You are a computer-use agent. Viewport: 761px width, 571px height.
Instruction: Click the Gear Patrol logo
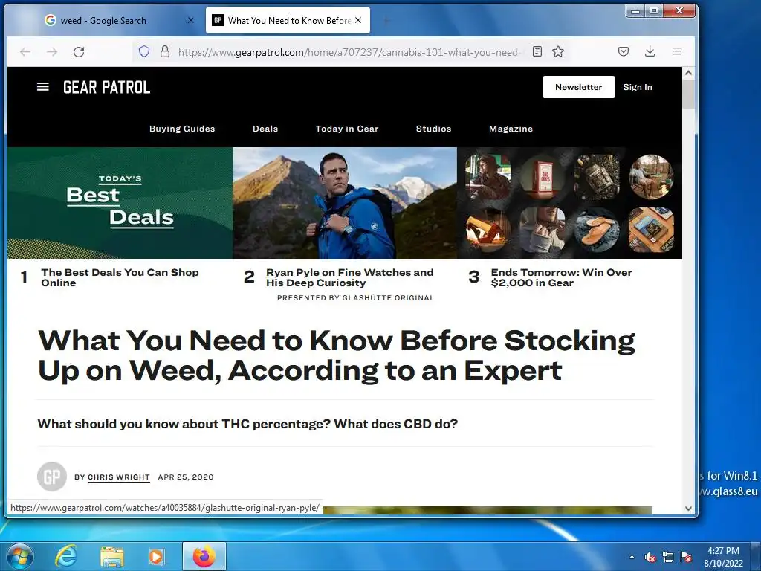[x=107, y=88]
